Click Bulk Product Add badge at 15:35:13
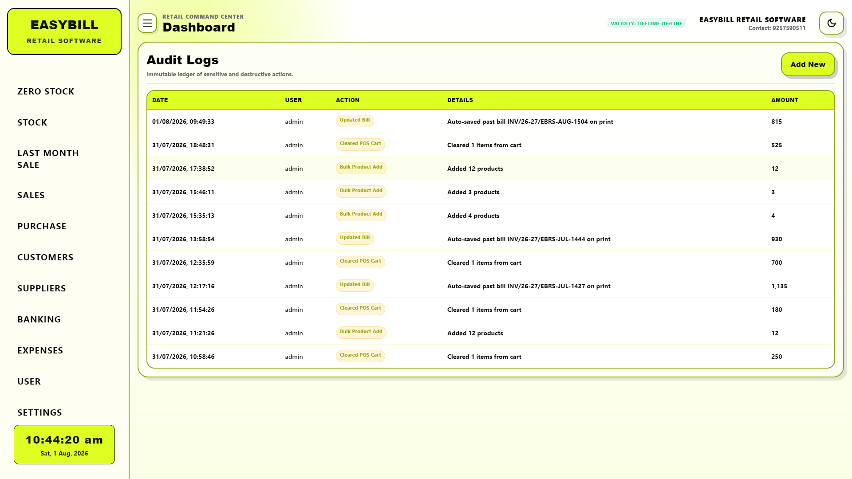This screenshot has width=852, height=479. click(361, 215)
